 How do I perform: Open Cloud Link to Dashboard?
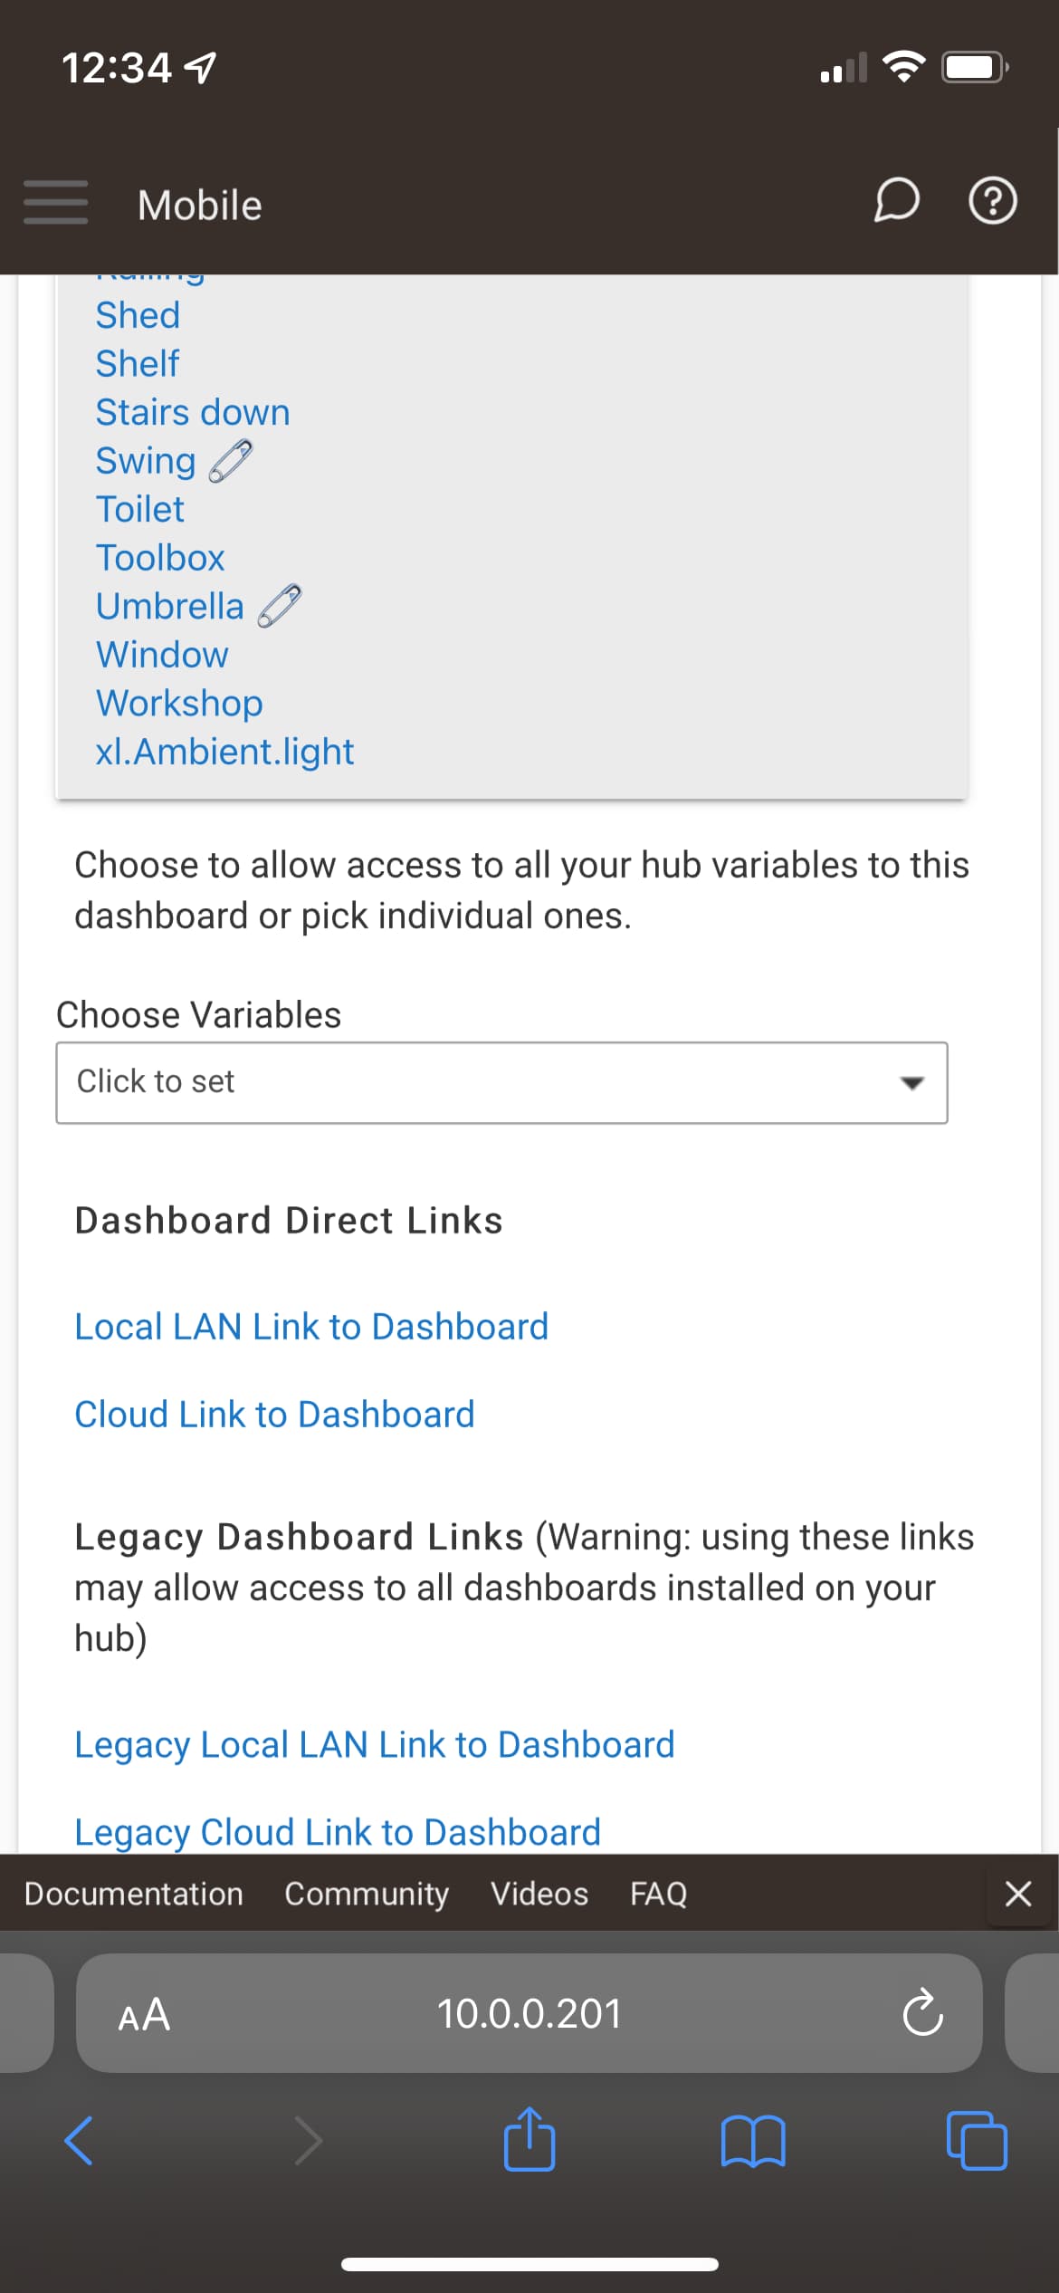tap(274, 1415)
